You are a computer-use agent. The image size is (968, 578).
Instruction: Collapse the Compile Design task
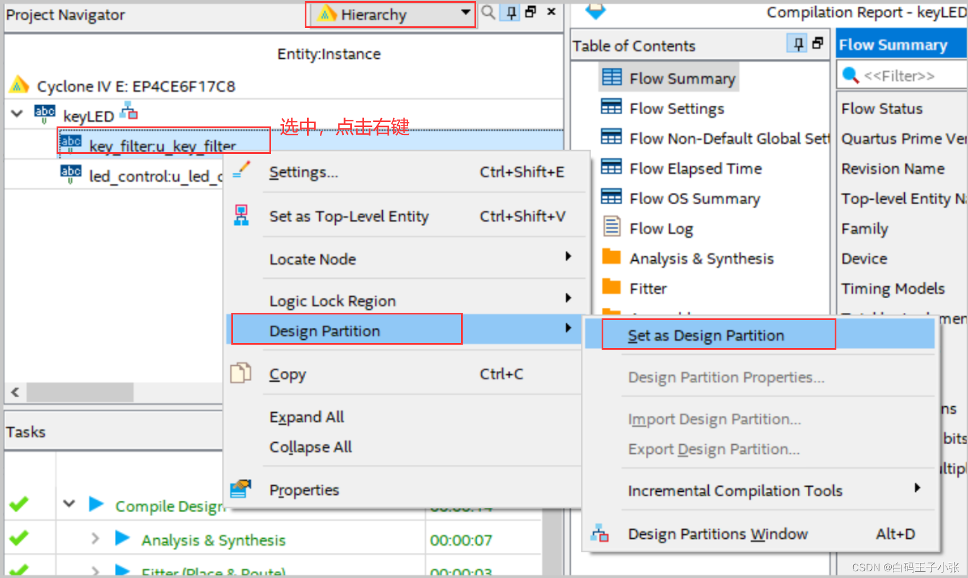tap(69, 504)
